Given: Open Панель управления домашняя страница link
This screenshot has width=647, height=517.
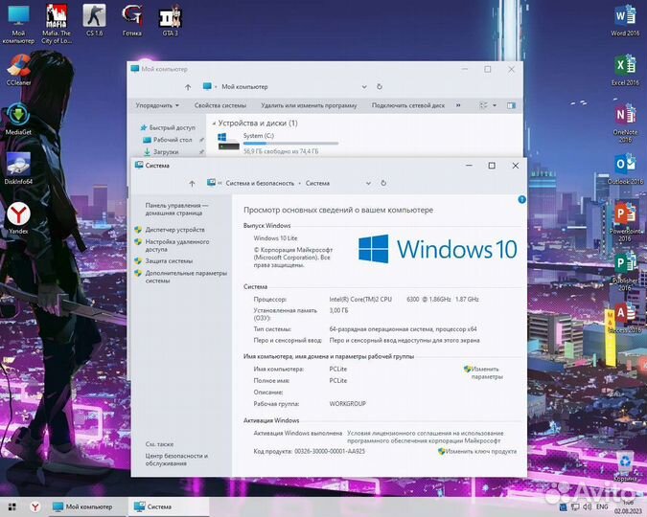Looking at the screenshot, I should pos(176,209).
